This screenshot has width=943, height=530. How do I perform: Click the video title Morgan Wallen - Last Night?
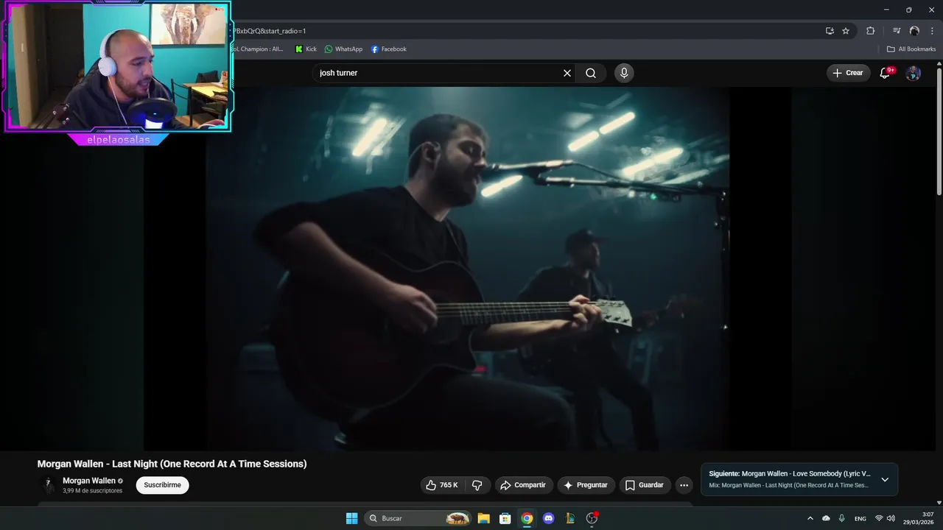click(172, 464)
